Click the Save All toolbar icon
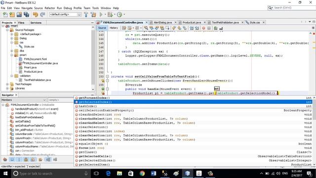Viewport: 316px width, 178px height. pyautogui.click(x=26, y=14)
